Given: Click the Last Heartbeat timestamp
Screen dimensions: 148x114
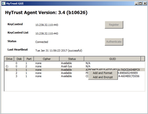Looking at the screenshot, I should point(59,51).
